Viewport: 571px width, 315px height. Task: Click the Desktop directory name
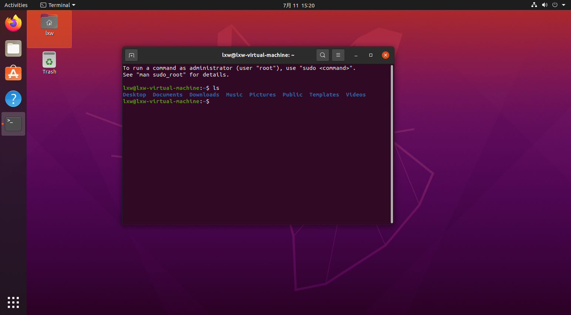point(134,95)
